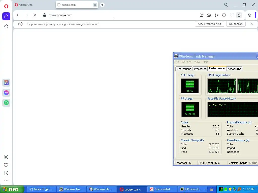The image size is (258, 193).
Task: Switch to Applications tab in Task Manager
Action: click(184, 69)
